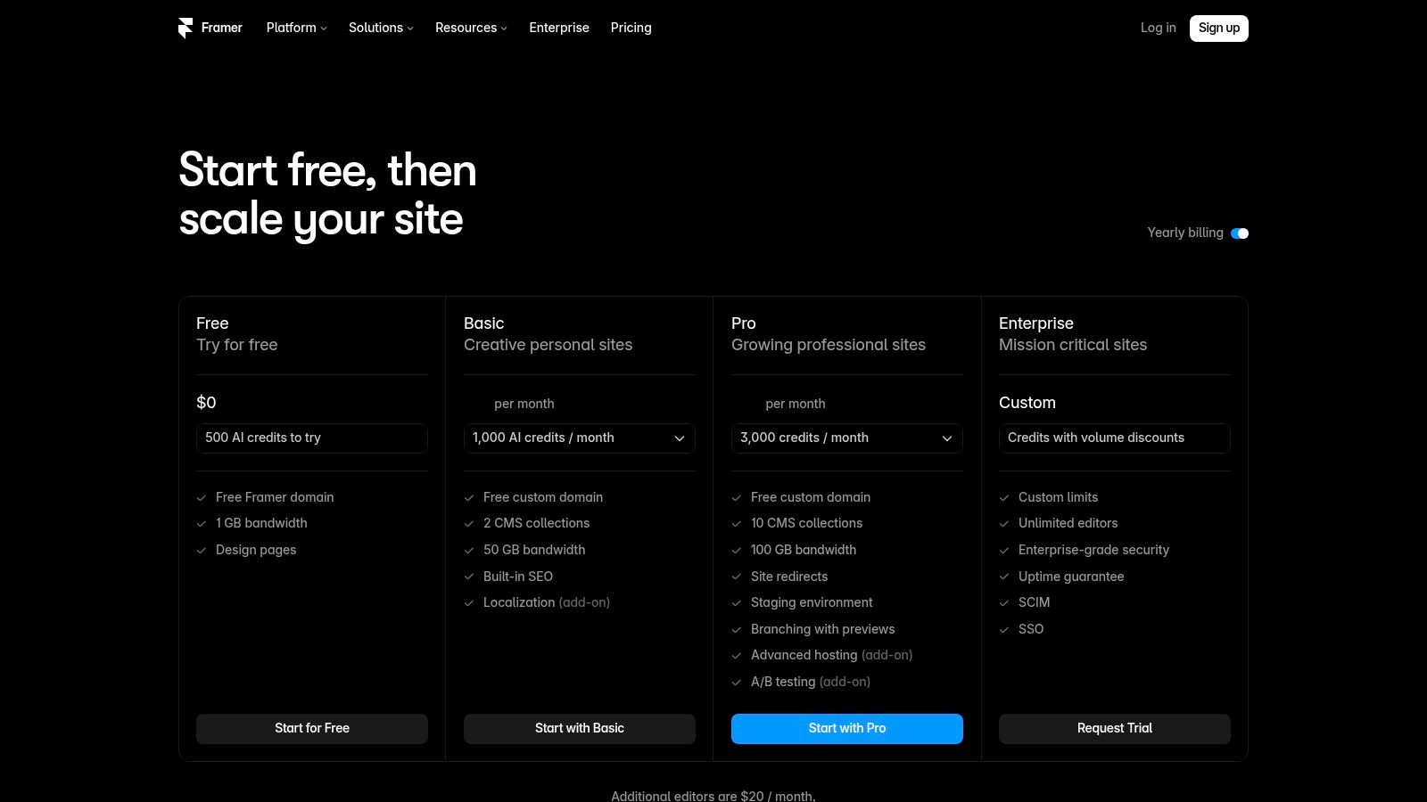Click the "Enterprise" plan card title
1427x802 pixels.
(1036, 323)
